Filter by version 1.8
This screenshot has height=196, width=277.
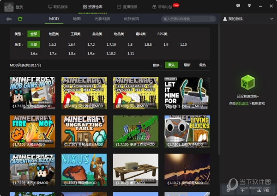pyautogui.click(x=130, y=44)
